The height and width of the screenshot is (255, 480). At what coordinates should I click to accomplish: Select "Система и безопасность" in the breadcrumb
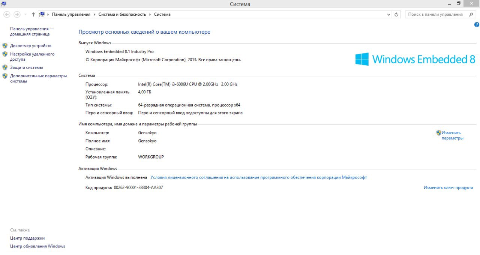point(122,14)
